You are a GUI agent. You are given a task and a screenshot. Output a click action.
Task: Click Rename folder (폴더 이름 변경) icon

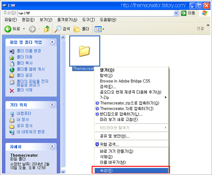(12, 51)
